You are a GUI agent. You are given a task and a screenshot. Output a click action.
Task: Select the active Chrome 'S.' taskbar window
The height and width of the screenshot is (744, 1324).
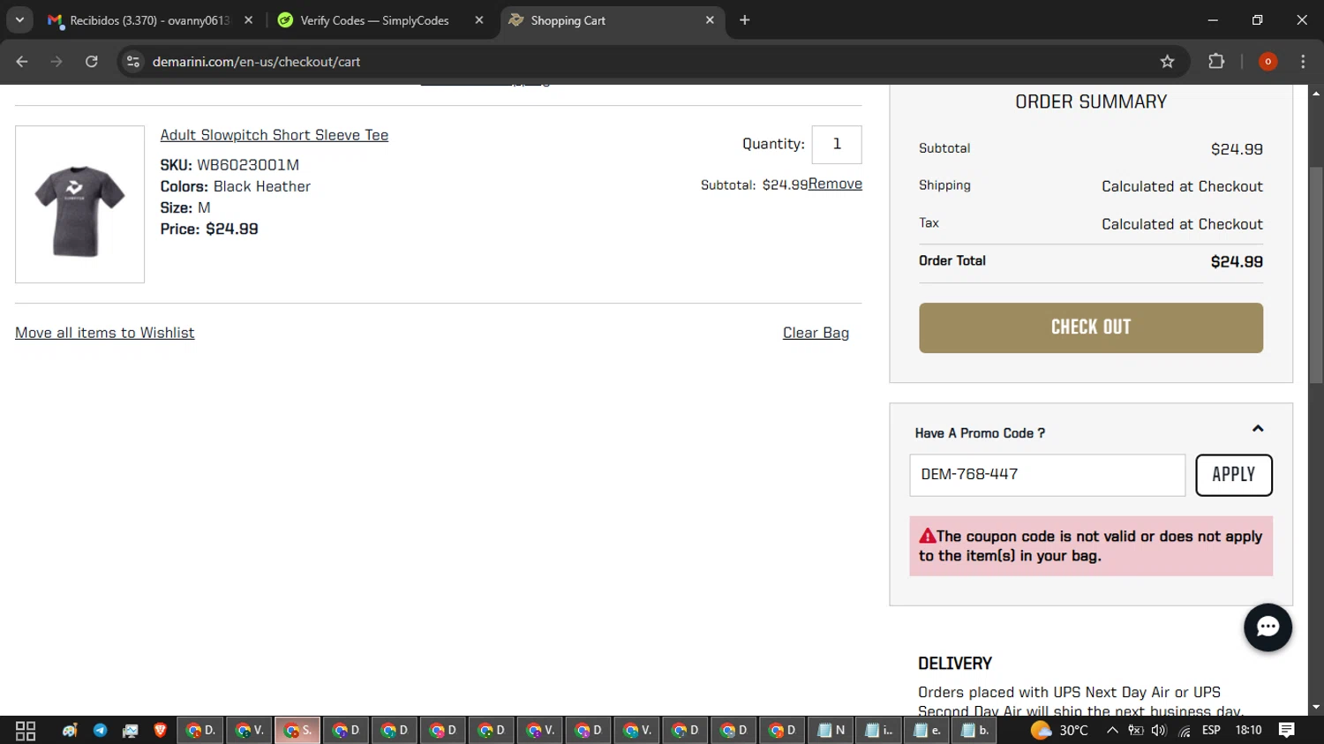(x=297, y=731)
